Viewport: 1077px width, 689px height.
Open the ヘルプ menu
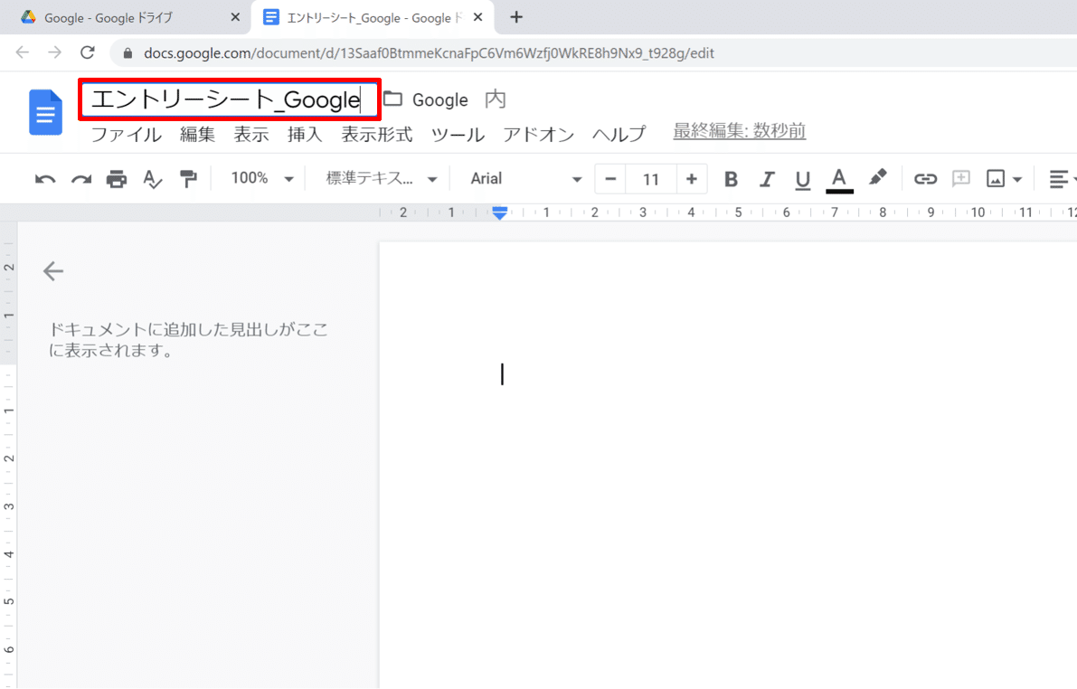[619, 134]
